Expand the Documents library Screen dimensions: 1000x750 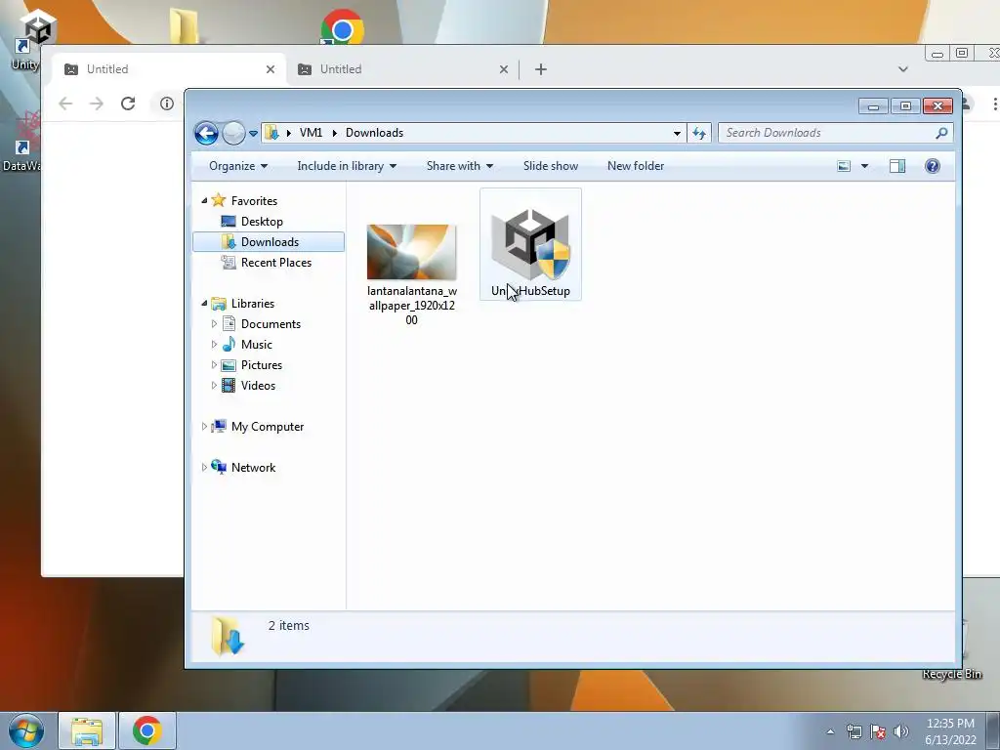coord(214,324)
